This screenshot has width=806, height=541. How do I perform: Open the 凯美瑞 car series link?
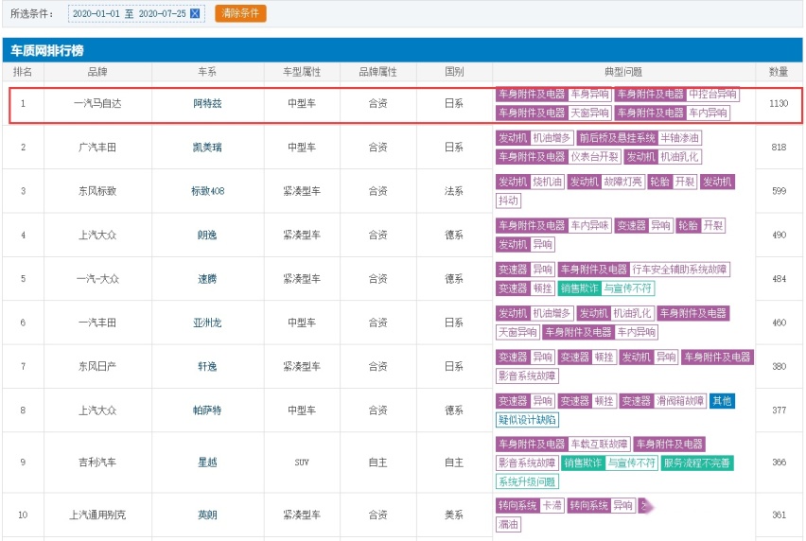click(207, 148)
